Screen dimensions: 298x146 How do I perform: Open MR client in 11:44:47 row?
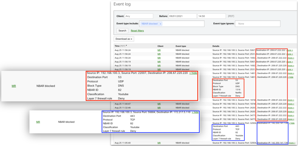(x=159, y=104)
